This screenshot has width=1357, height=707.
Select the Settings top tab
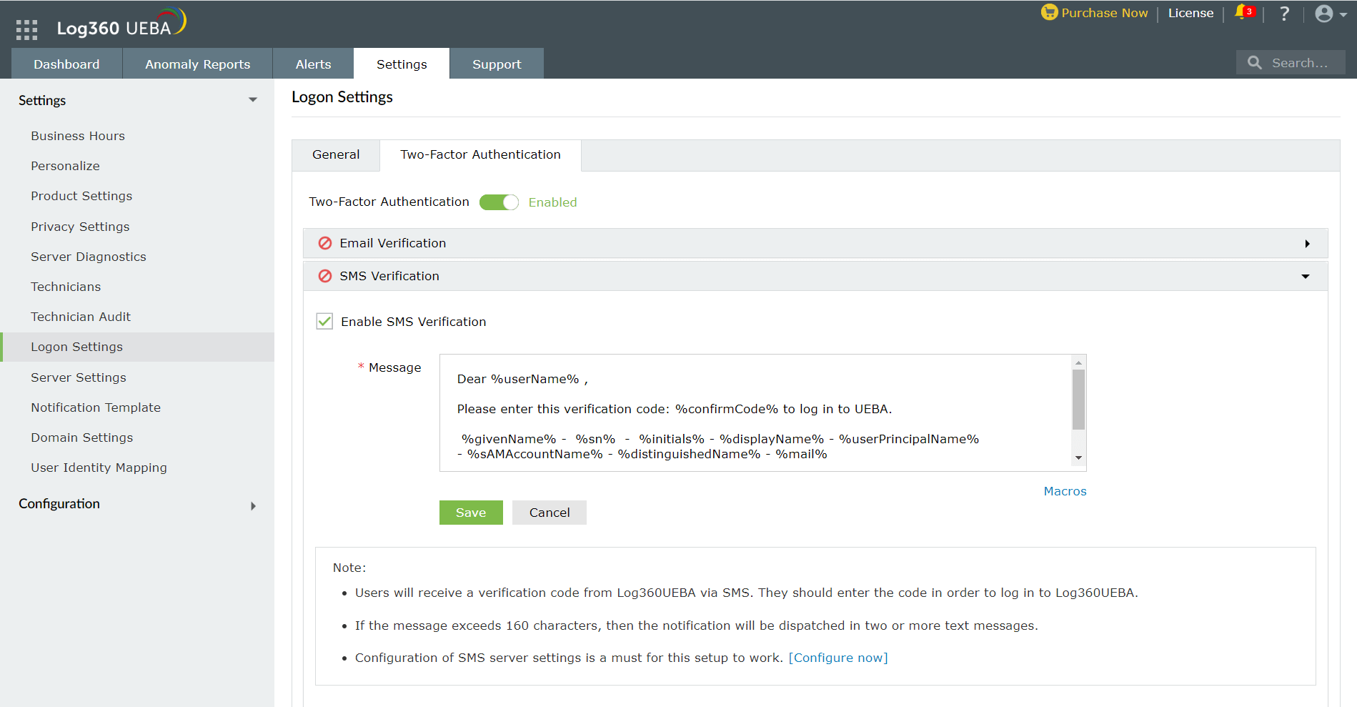[x=402, y=64]
